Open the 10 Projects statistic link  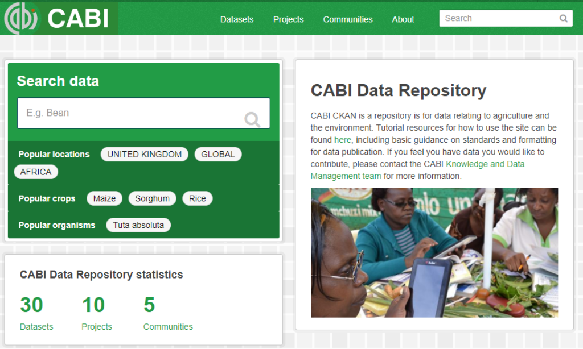pos(97,313)
